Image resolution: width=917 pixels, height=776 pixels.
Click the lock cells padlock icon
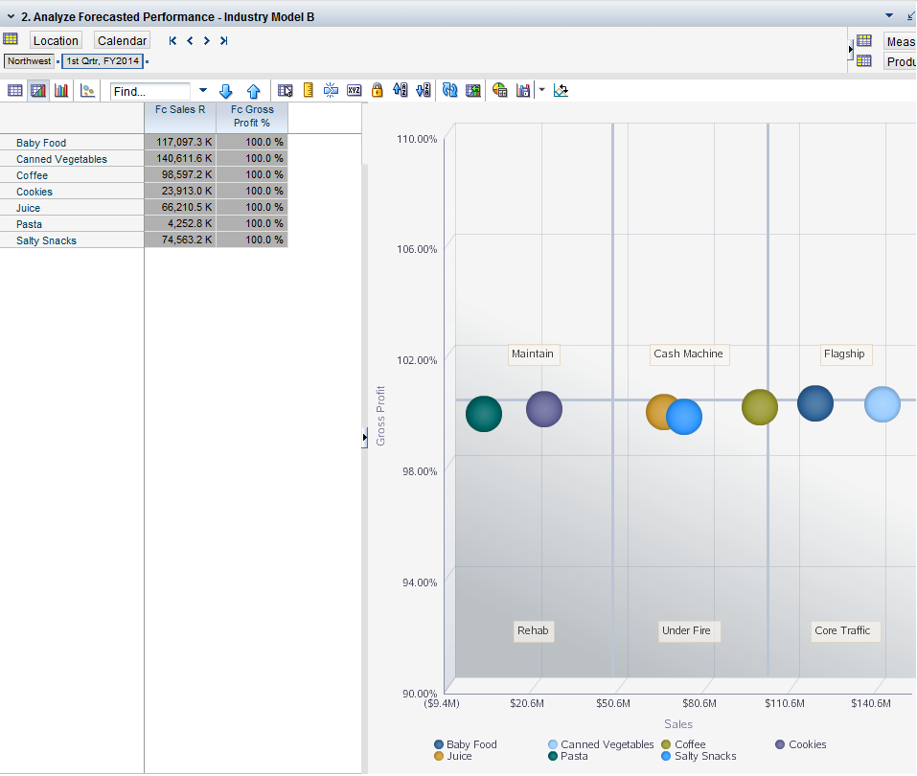[377, 90]
